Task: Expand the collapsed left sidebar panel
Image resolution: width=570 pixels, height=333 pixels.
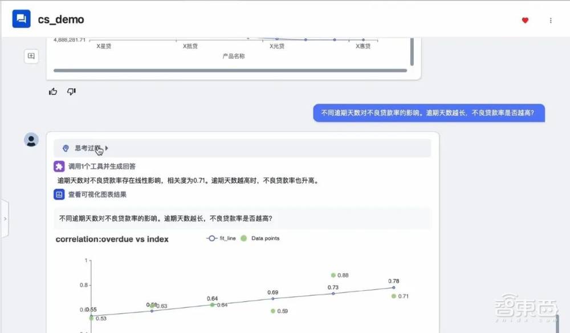Action: (6, 218)
